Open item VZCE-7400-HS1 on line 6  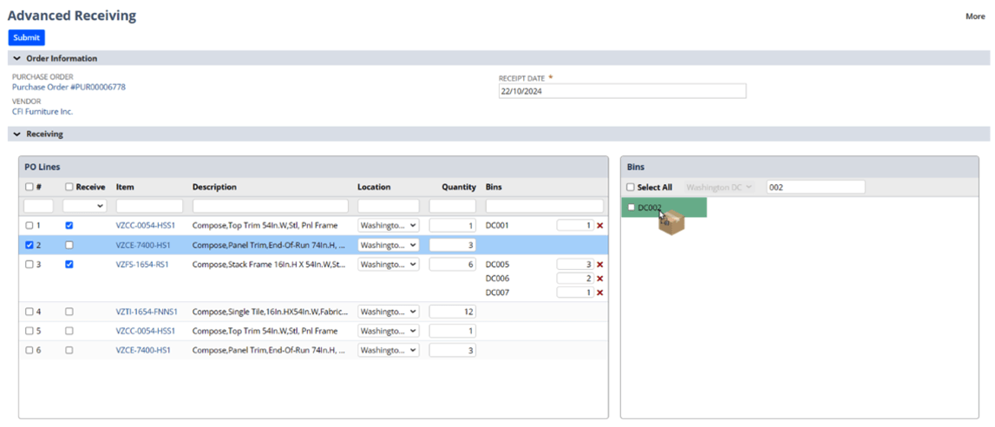coord(143,350)
